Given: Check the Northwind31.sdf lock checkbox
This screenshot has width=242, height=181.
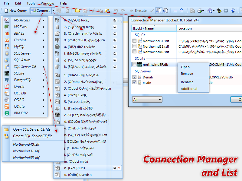Looking at the screenshot, I should [x=134, y=41].
